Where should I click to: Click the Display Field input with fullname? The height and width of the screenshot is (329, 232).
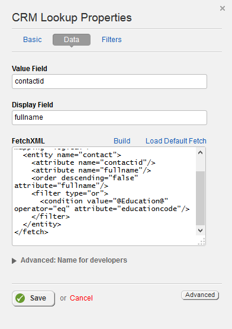tap(109, 117)
